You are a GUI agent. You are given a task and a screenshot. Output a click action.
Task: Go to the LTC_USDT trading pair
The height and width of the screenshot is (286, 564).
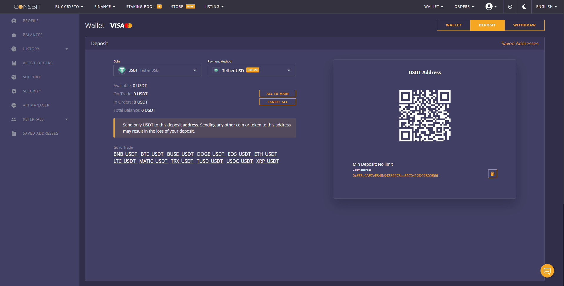tap(125, 161)
